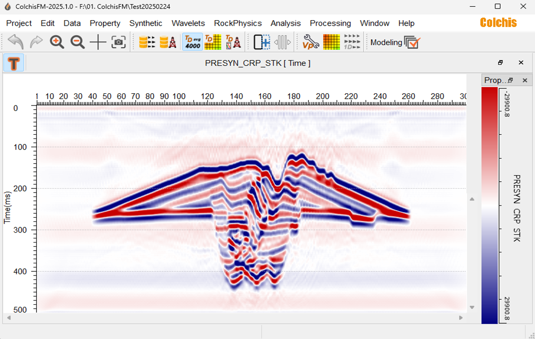Click the Colchis logo
Viewport: 535px width, 339px height.
coord(498,23)
